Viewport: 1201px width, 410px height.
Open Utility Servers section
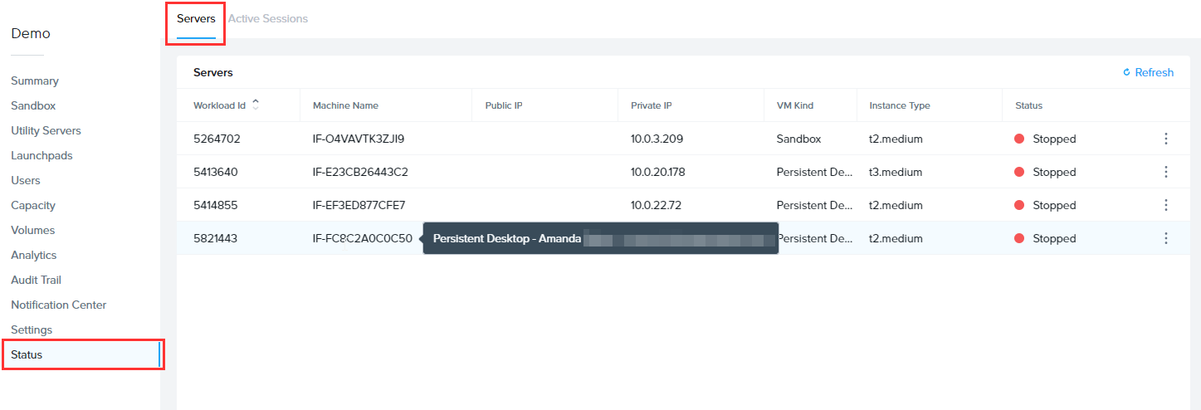[x=46, y=130]
